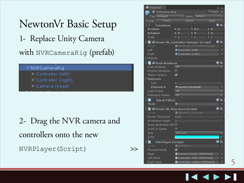The width and height of the screenshot is (244, 183).
Task: Uncheck Physical Hands option
Action: (x=176, y=150)
